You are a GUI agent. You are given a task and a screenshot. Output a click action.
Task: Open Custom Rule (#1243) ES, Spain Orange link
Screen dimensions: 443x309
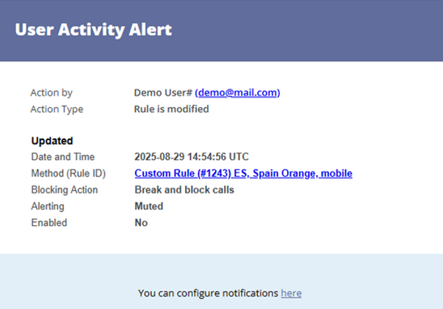[x=243, y=174]
